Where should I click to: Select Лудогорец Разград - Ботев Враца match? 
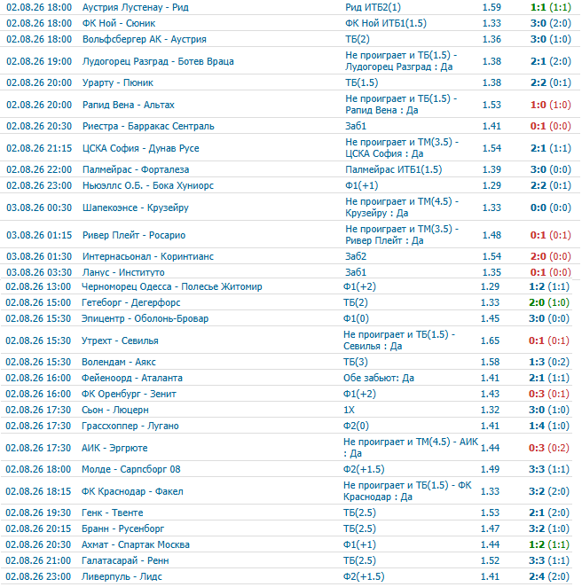158,61
